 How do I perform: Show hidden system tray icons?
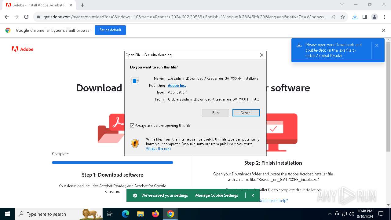click(329, 214)
